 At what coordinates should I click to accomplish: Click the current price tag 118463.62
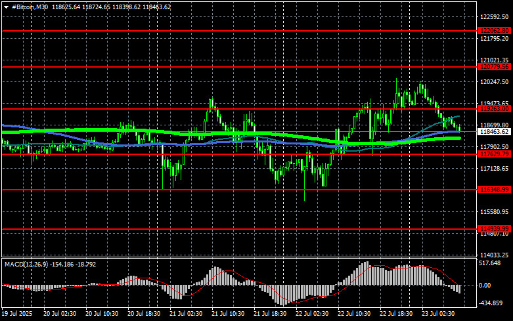point(494,132)
